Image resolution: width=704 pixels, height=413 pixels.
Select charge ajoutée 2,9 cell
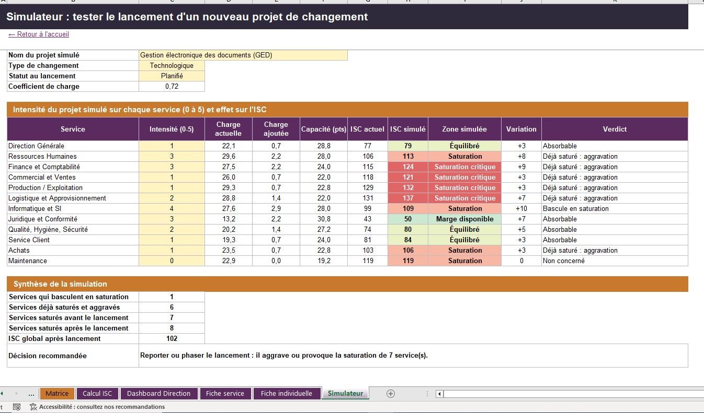point(276,209)
